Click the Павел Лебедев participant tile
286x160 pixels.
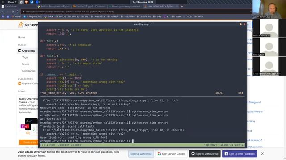click(x=269, y=28)
